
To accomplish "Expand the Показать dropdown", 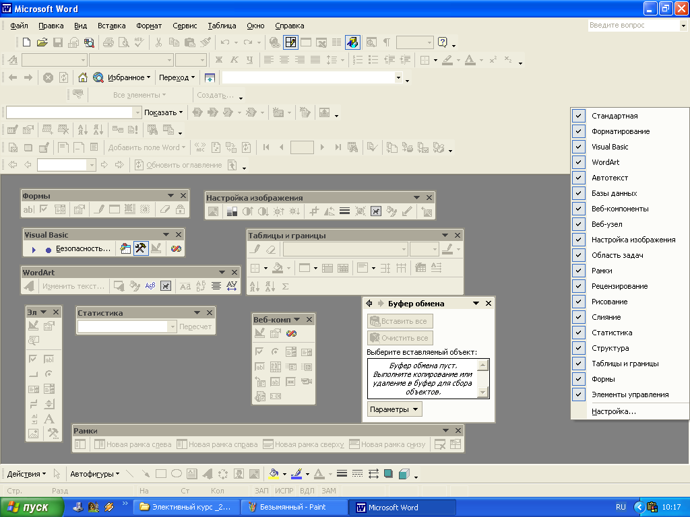I will [163, 112].
